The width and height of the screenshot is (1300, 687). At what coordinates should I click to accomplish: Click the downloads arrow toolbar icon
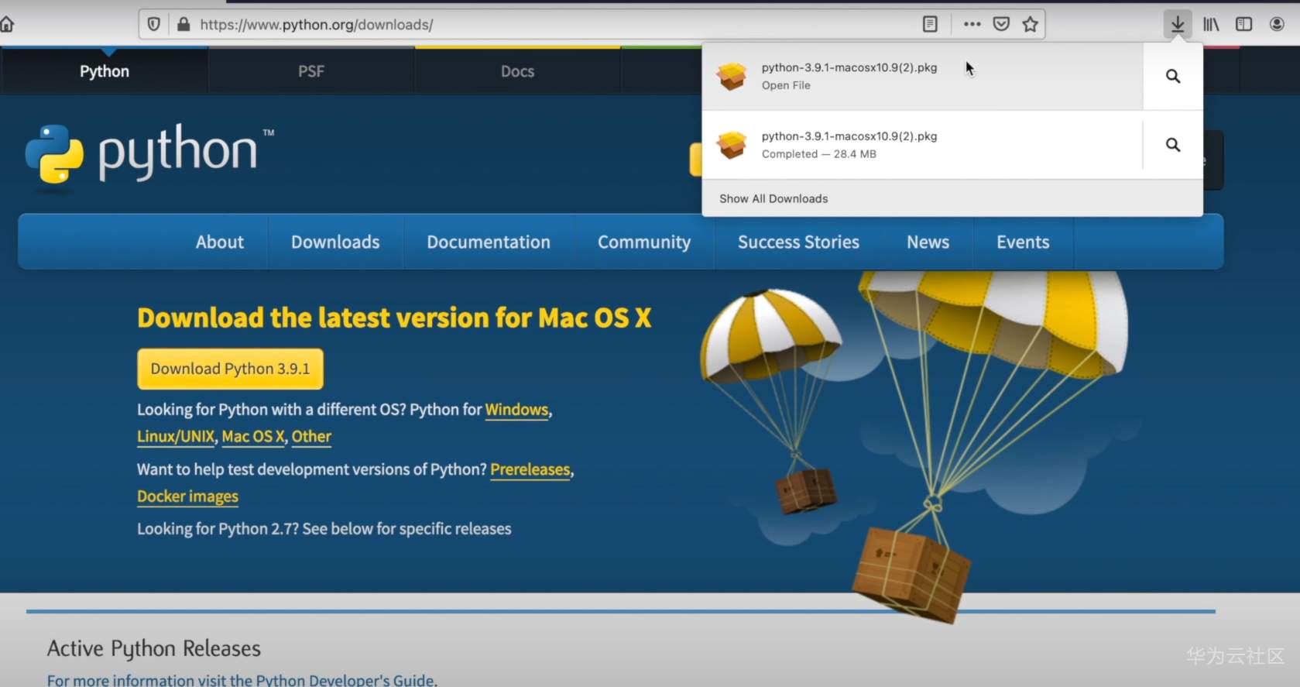click(1178, 25)
